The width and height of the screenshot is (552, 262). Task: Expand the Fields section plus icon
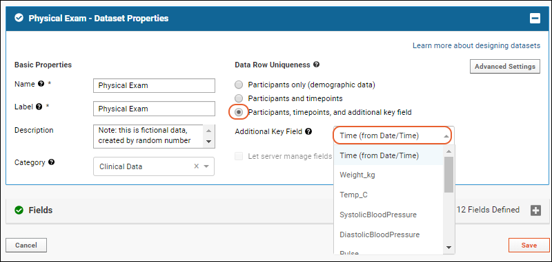tap(535, 210)
